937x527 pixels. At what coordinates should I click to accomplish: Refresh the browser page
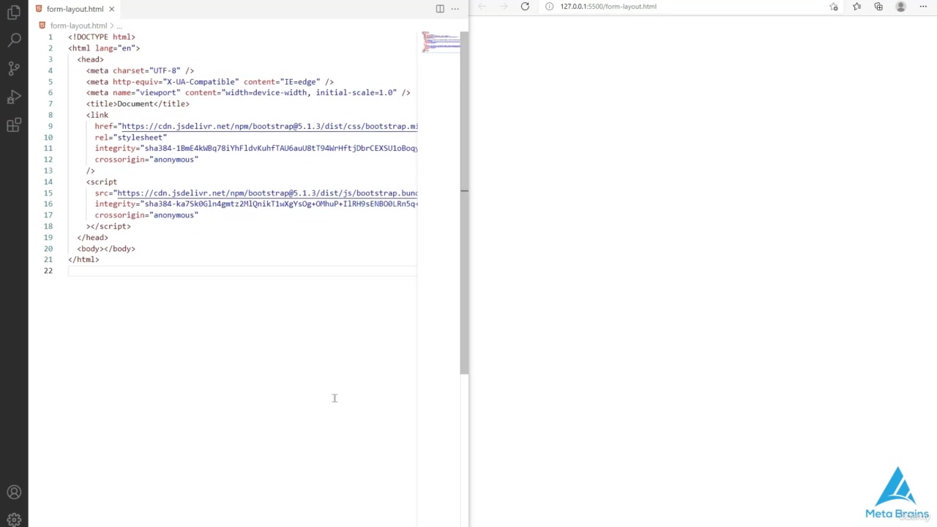[525, 7]
